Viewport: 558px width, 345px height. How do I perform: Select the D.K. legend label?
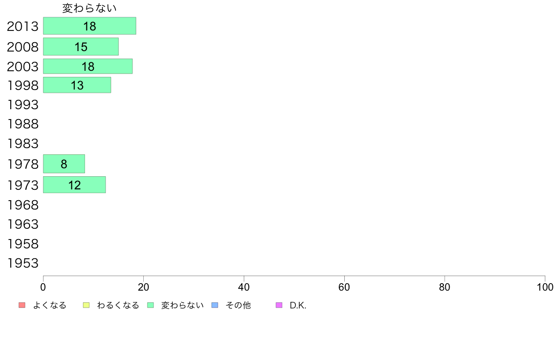[x=298, y=306]
